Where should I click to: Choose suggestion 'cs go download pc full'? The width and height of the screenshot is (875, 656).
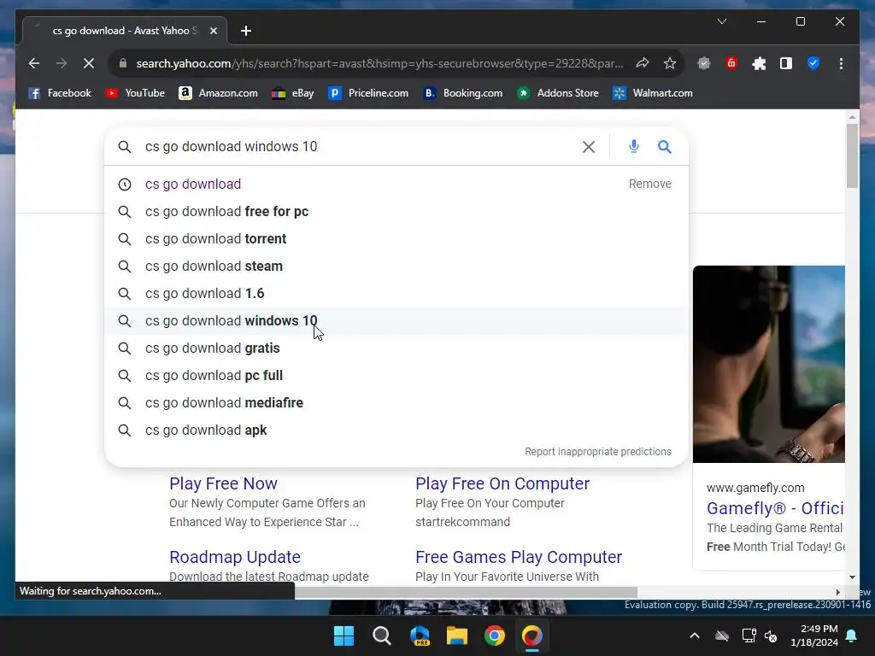[x=396, y=376]
